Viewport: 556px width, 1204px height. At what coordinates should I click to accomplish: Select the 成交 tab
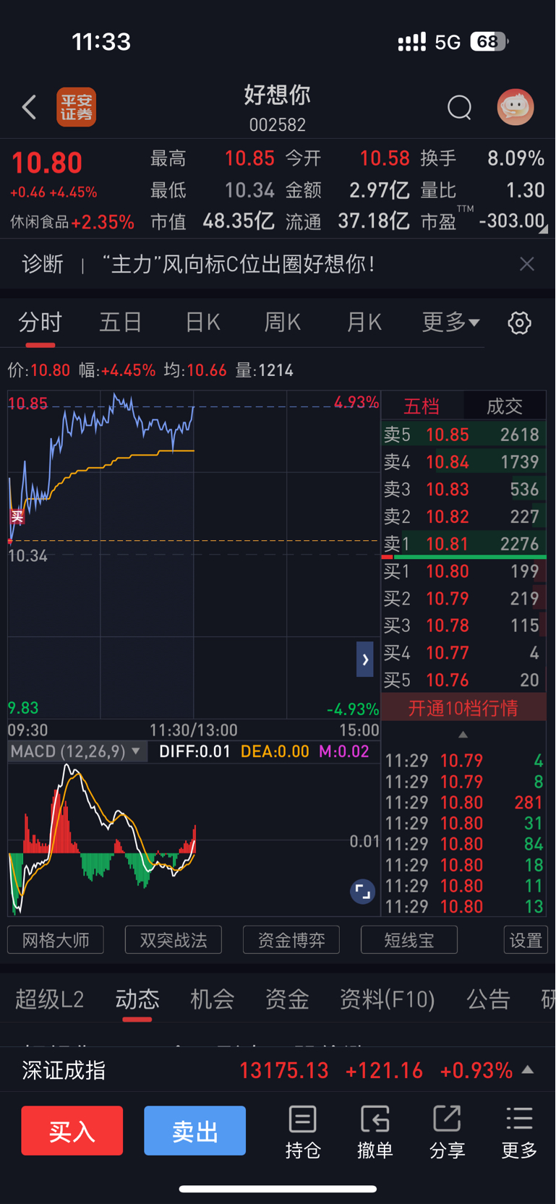(x=505, y=406)
